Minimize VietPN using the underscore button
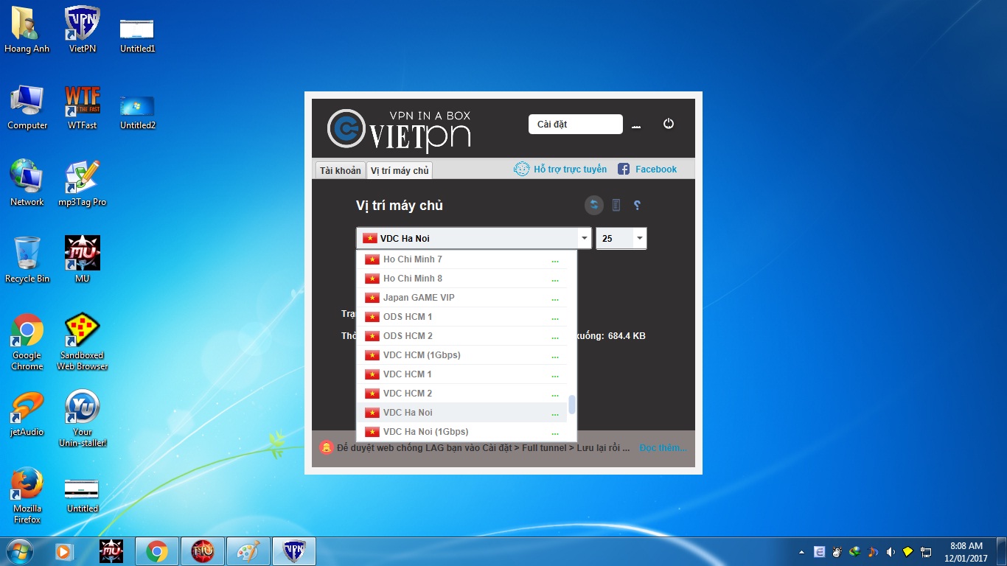Image resolution: width=1007 pixels, height=566 pixels. point(636,125)
